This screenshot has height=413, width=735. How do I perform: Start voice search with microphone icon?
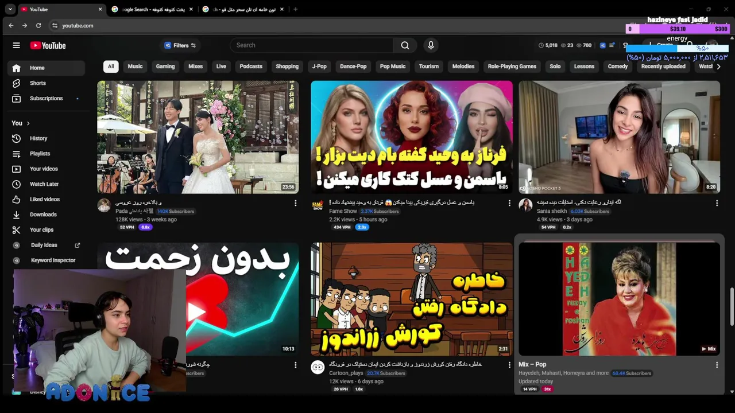431,45
